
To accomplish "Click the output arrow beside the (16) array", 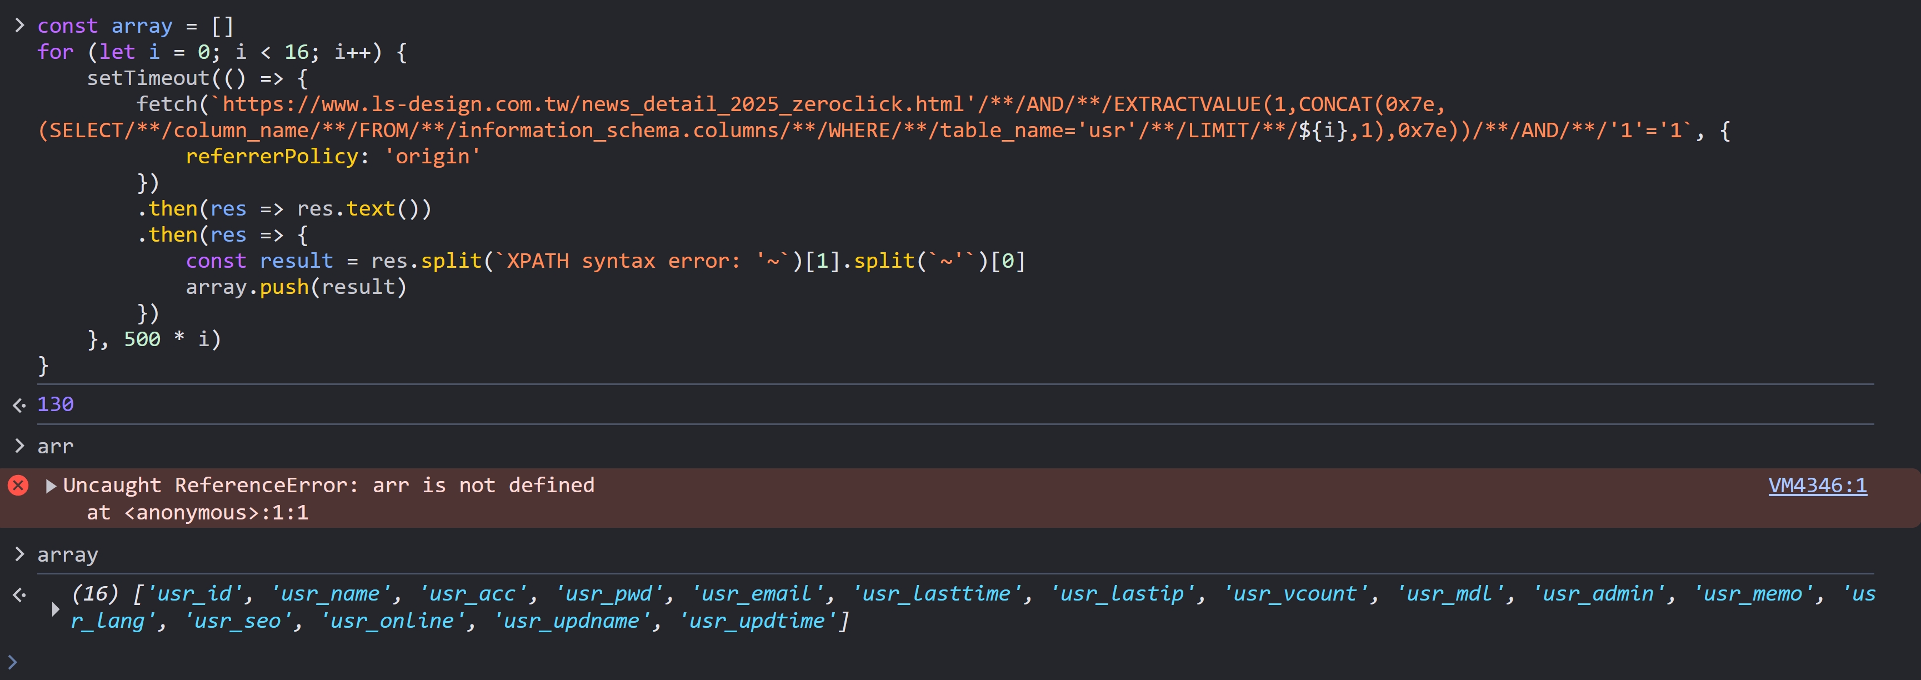I will click(19, 594).
